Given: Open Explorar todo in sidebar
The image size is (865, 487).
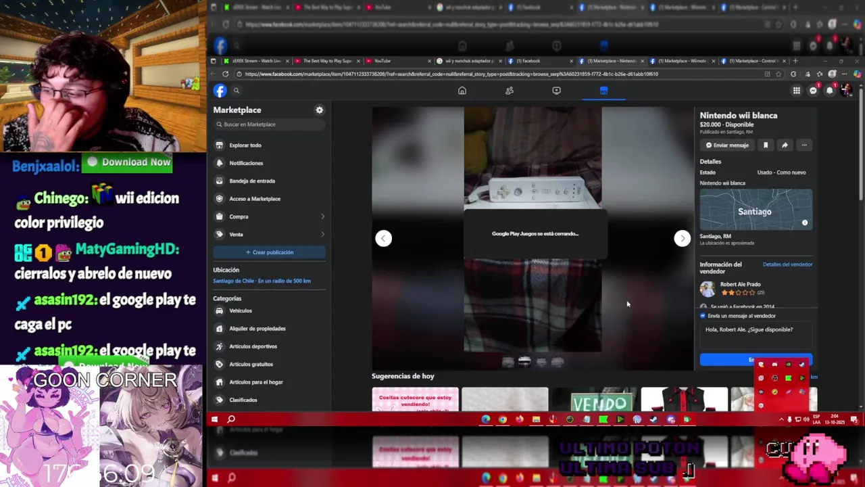Looking at the screenshot, I should [x=269, y=145].
